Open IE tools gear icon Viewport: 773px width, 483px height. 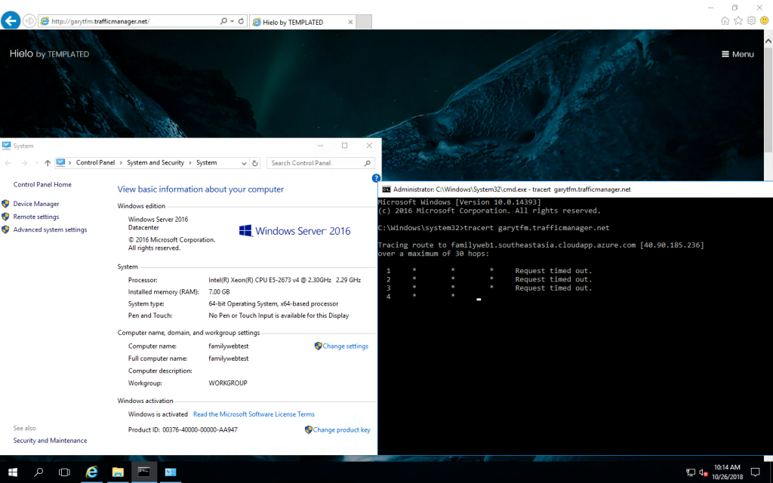point(751,20)
